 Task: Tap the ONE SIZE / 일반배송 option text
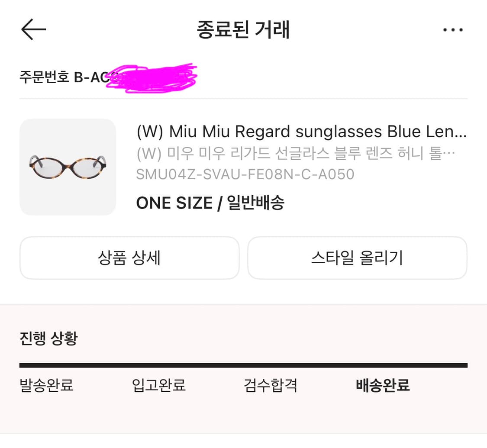(x=211, y=203)
